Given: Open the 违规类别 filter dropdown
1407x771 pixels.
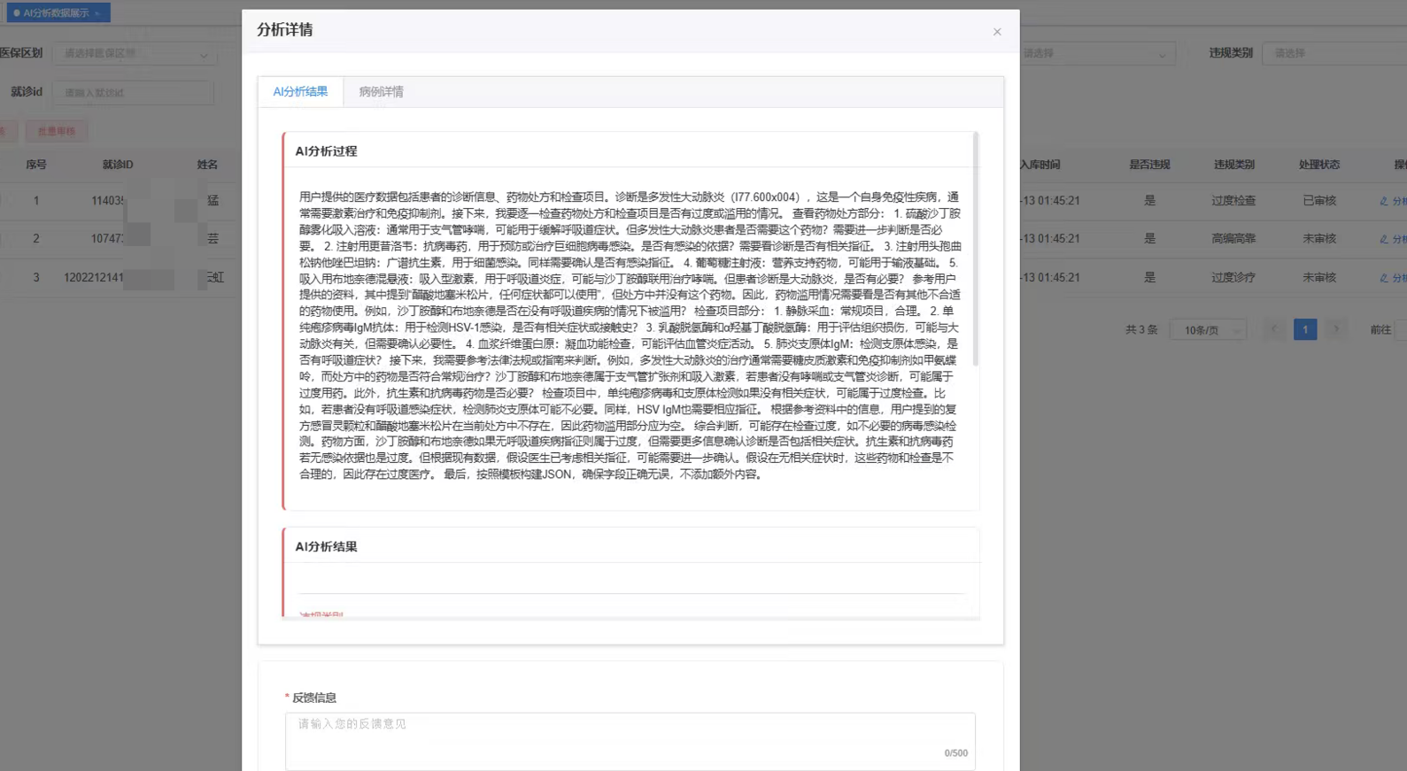Looking at the screenshot, I should pyautogui.click(x=1334, y=53).
